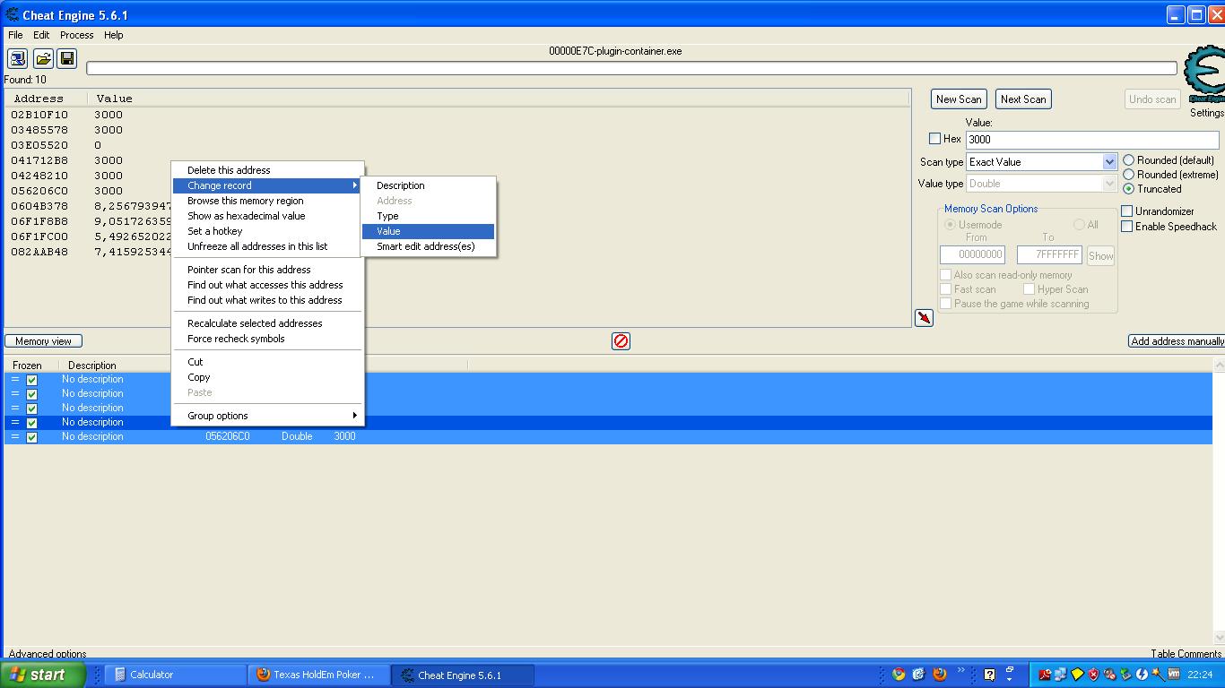Open Cheat Engine Settings logo
Viewport: 1225px width, 688px height.
coord(1204,76)
